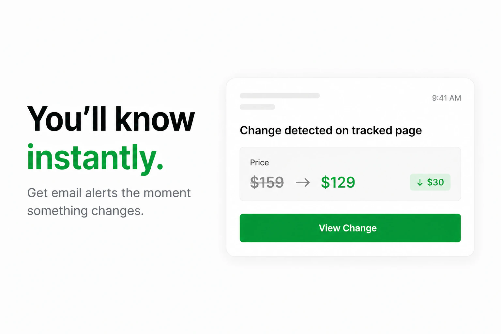This screenshot has width=501, height=334.
Task: Click the long gray sender placeholder bar
Action: (280, 96)
